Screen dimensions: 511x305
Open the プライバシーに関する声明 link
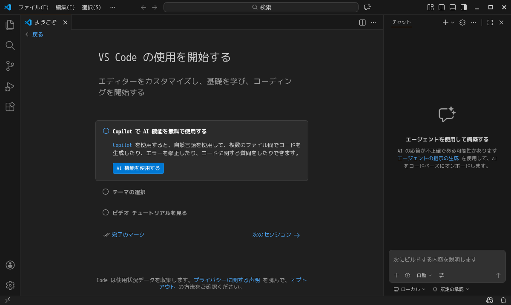pos(227,280)
